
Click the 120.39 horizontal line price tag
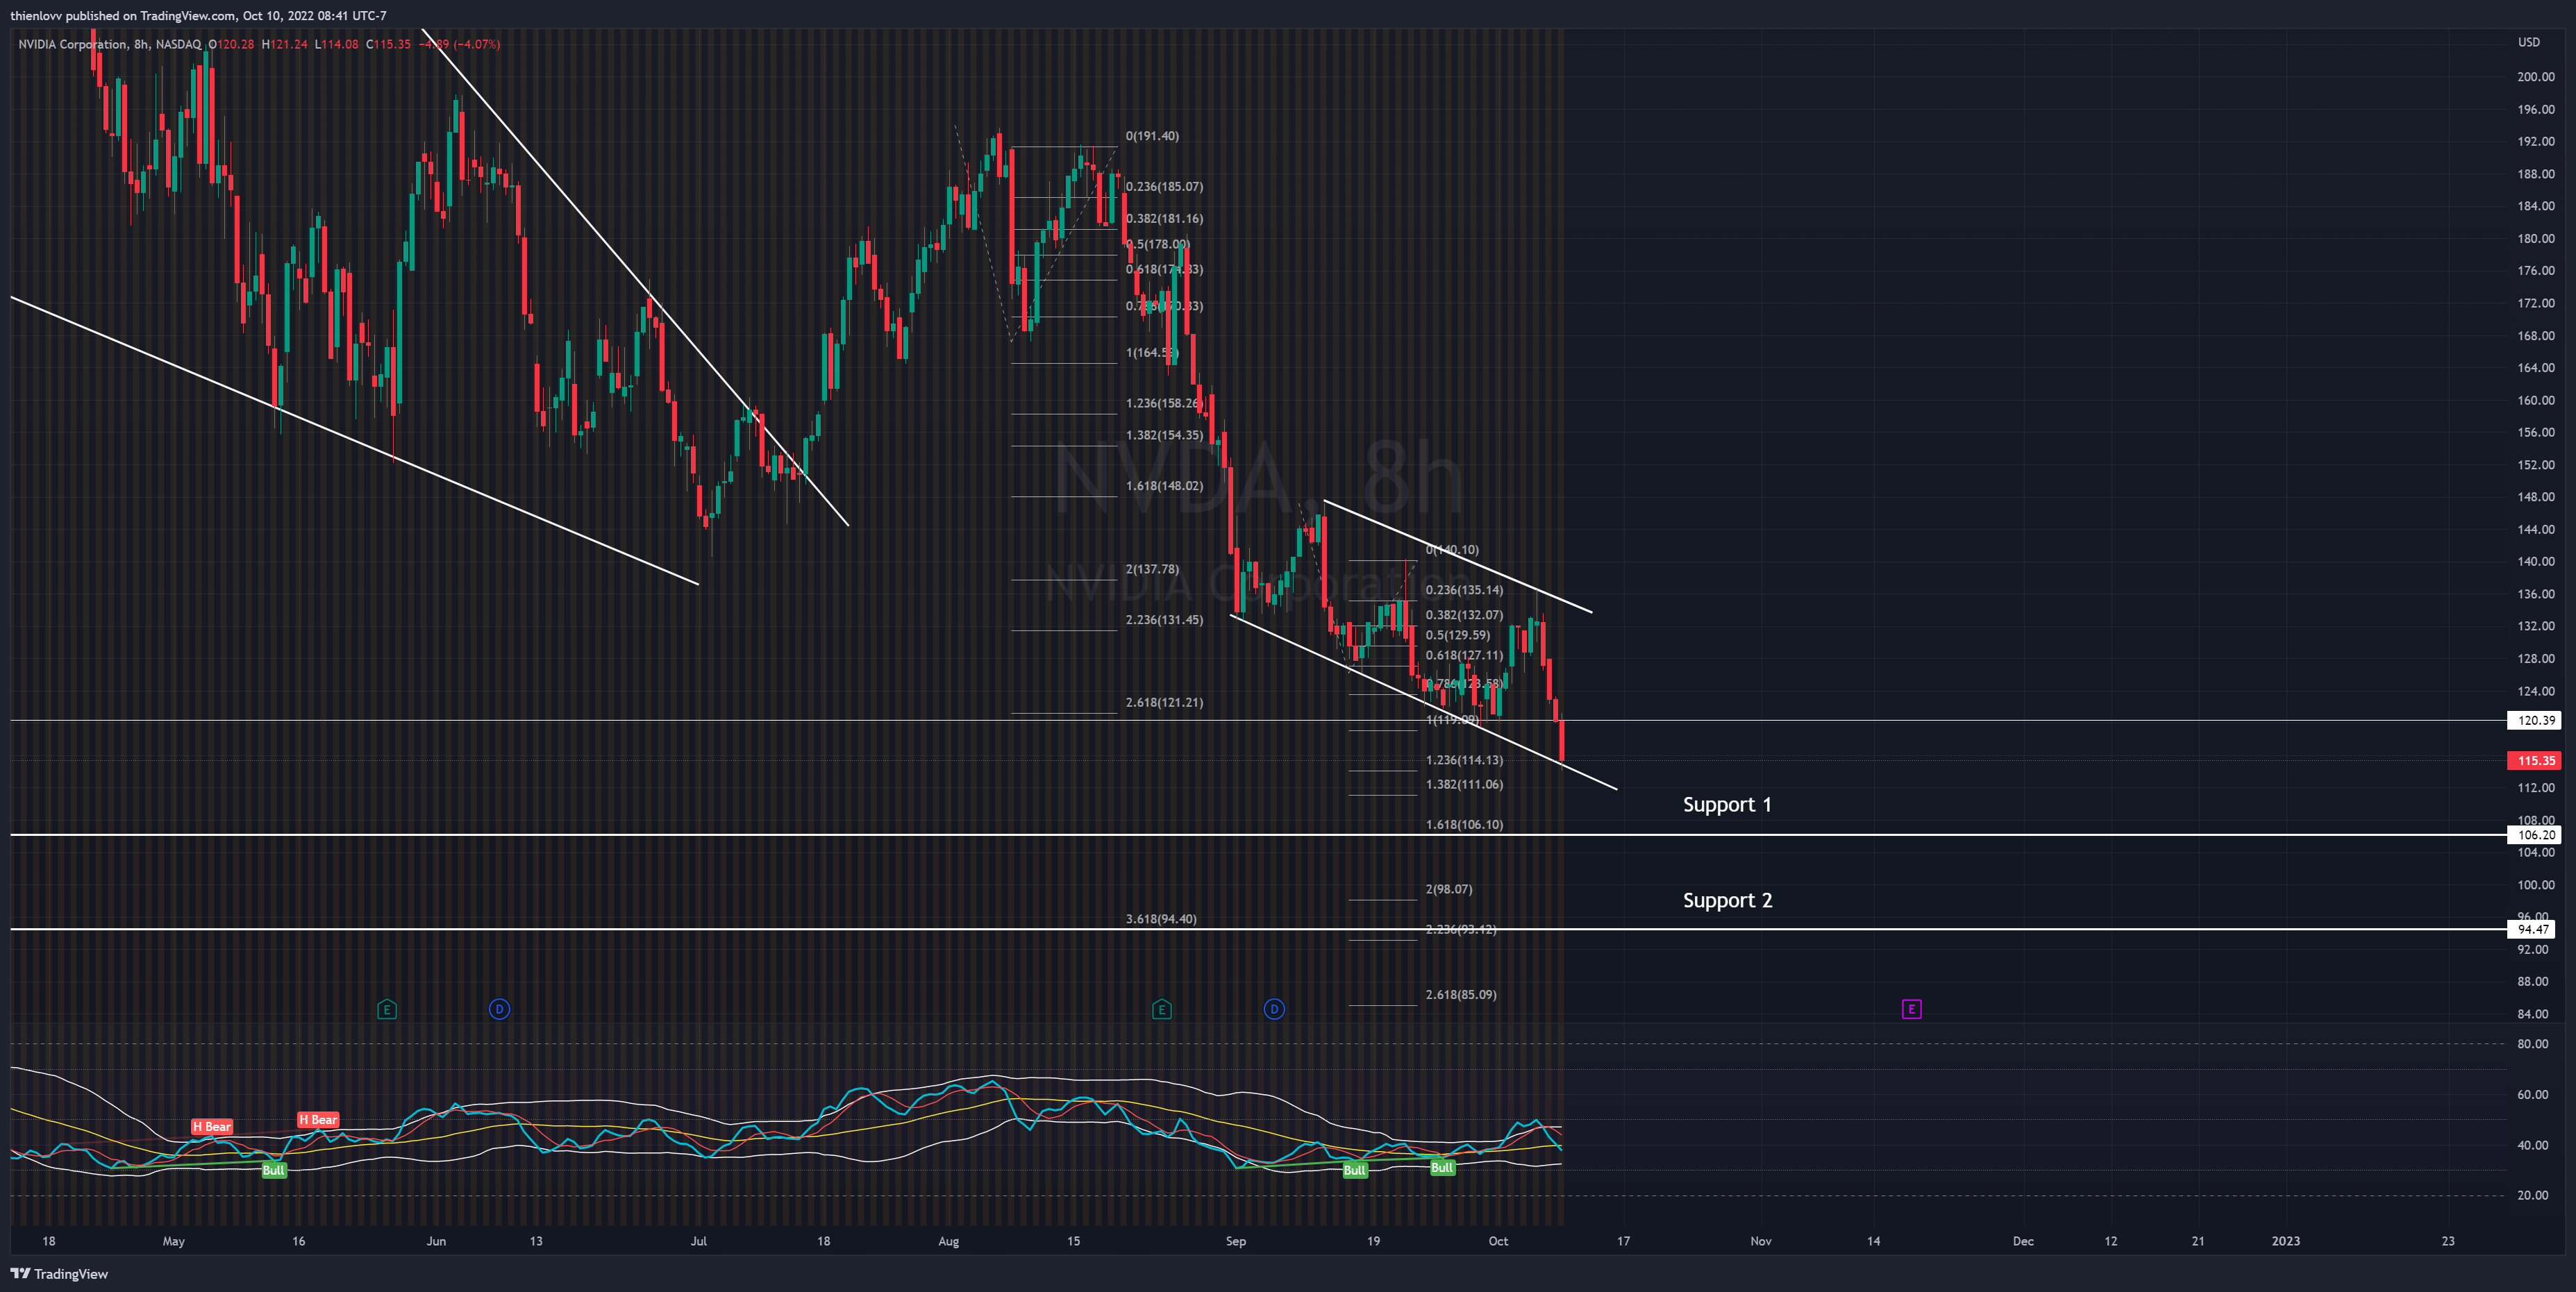point(2534,720)
